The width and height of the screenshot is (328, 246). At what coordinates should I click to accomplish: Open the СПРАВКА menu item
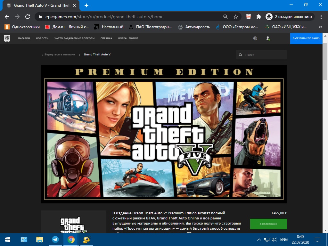click(x=106, y=38)
